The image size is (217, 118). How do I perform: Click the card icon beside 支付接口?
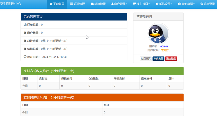(x=135, y=4)
